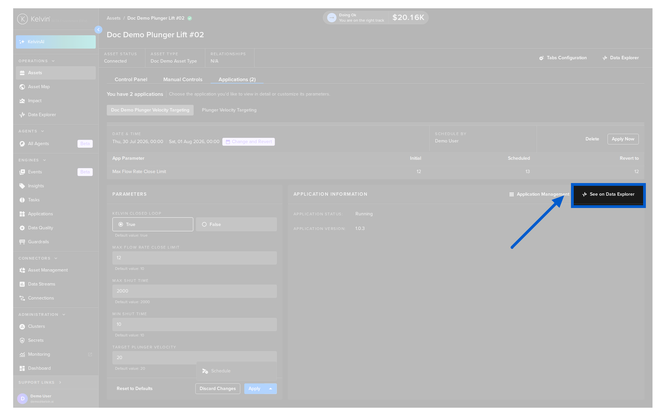This screenshot has width=666, height=416.
Task: Click the Monitoring external link icon
Action: (90, 354)
